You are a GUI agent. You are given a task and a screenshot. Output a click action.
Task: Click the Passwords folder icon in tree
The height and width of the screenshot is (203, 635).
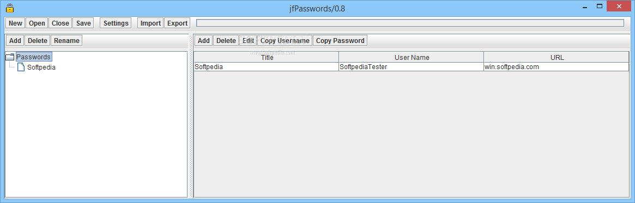(x=10, y=57)
